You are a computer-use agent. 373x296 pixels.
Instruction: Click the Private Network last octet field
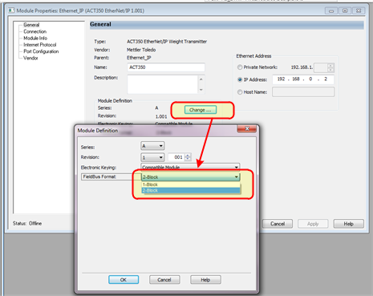tap(321, 67)
